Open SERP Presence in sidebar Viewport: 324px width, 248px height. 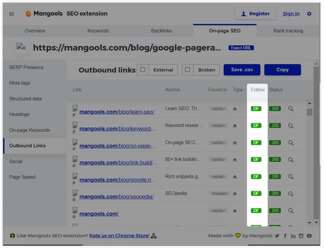pyautogui.click(x=26, y=67)
